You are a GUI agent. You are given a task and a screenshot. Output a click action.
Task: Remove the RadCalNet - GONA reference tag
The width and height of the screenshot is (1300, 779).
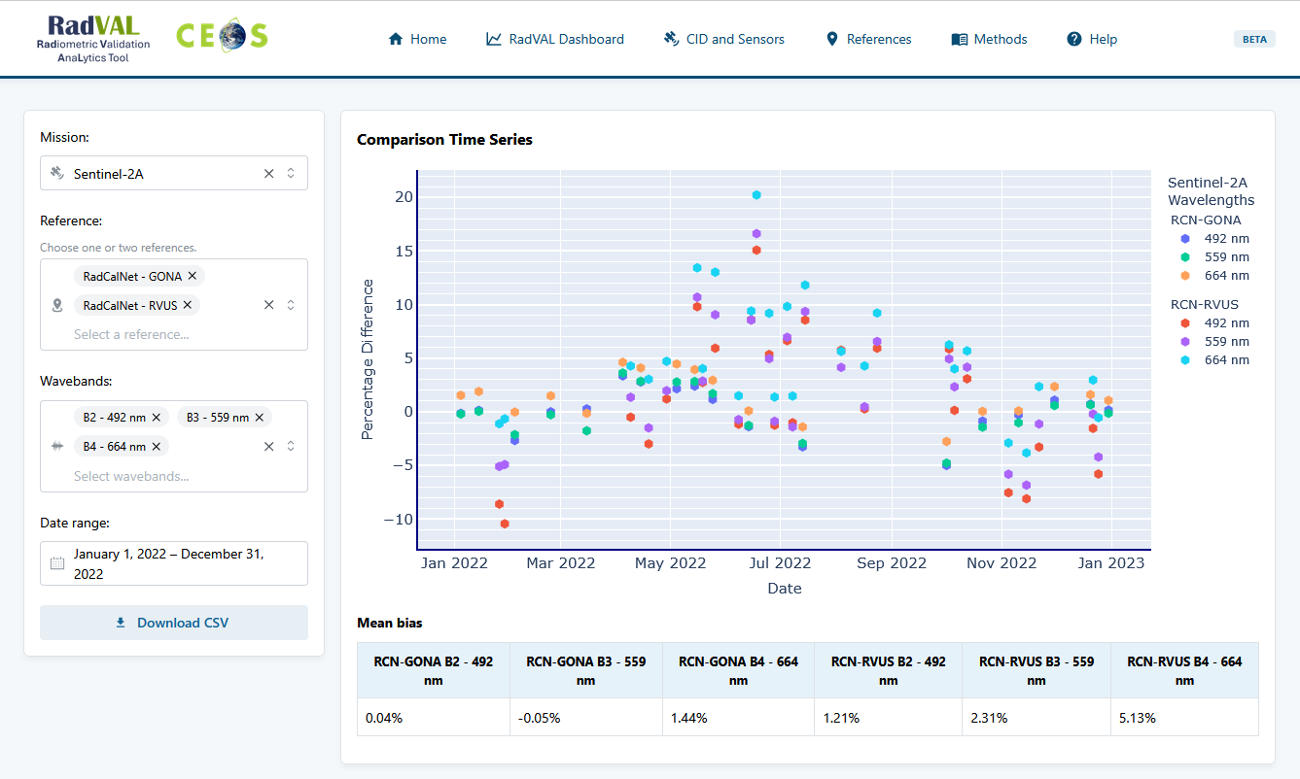coord(193,276)
